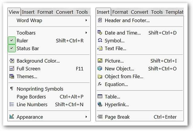Click the Line Numbers icon
The image size is (193, 131).
12,104
